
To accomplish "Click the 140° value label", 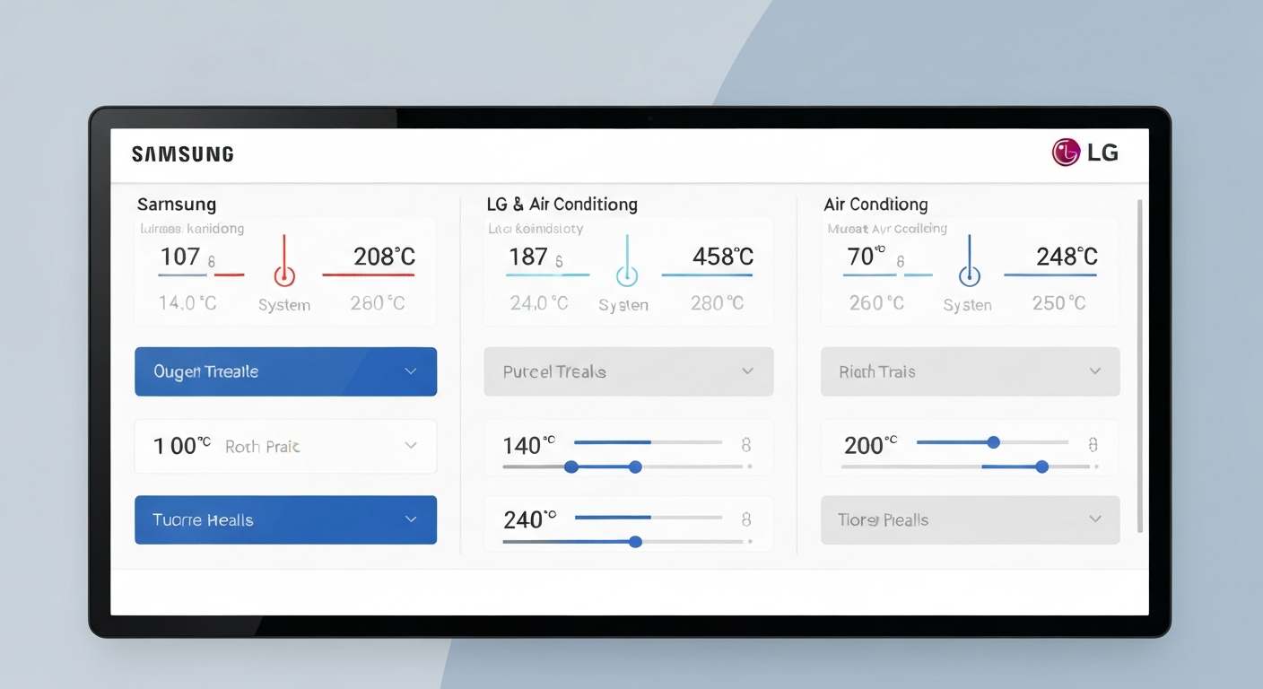I will 529,446.
